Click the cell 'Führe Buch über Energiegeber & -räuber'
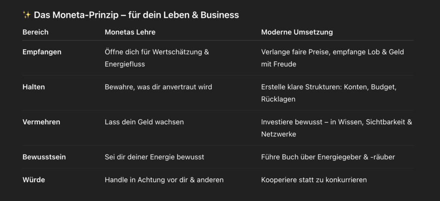Image resolution: width=440 pixels, height=201 pixels. tap(328, 157)
